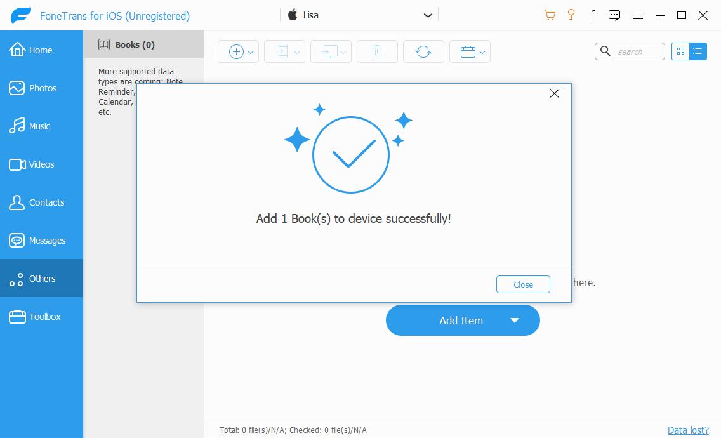721x438 pixels.
Task: Expand the add button dropdown arrow
Action: (251, 52)
